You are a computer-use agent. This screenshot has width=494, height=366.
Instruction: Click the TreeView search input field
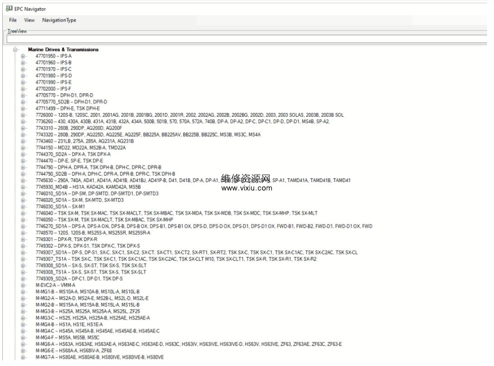coord(247,39)
